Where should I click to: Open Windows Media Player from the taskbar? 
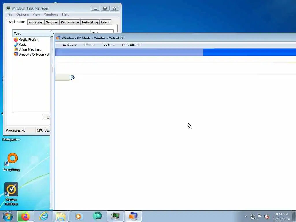[79, 216]
